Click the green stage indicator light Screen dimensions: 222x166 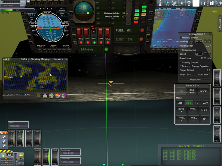point(3,156)
